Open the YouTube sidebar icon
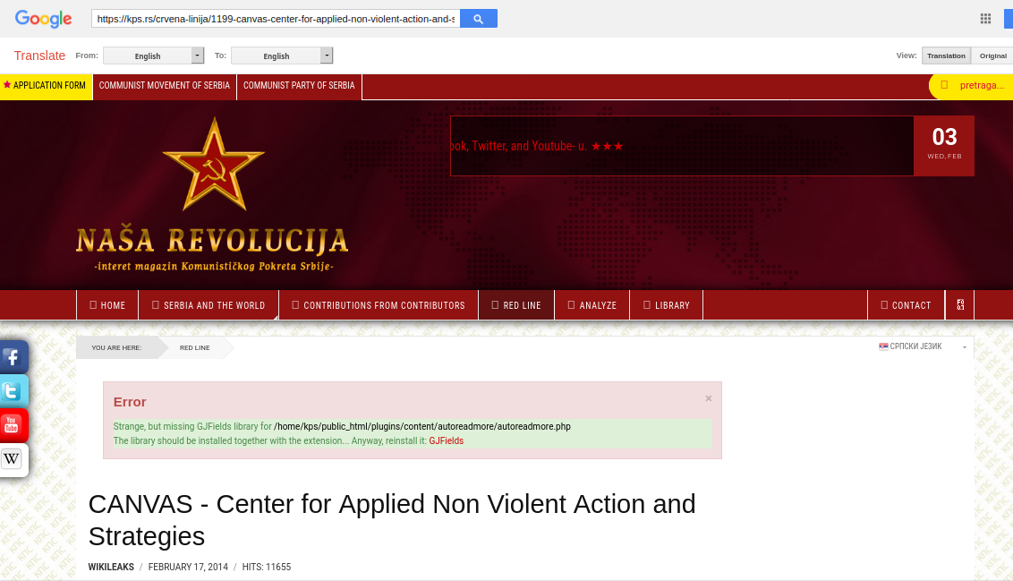 pos(13,425)
